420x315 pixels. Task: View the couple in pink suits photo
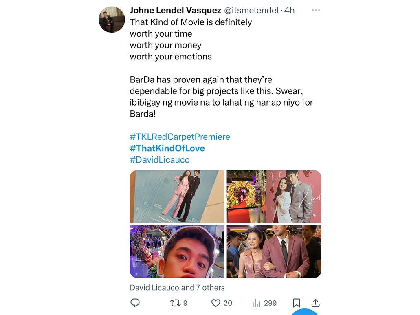274,251
